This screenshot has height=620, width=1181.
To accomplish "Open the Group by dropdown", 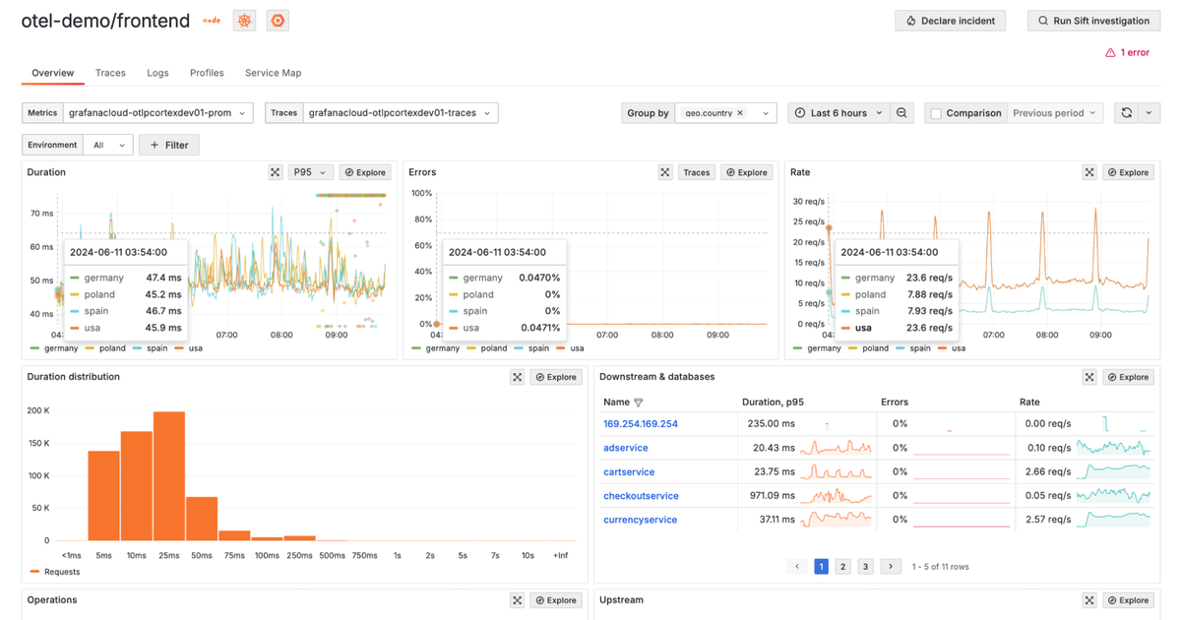I will point(726,113).
